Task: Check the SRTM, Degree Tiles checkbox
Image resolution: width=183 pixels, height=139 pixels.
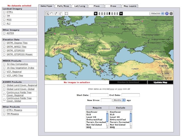Action: 4,43
